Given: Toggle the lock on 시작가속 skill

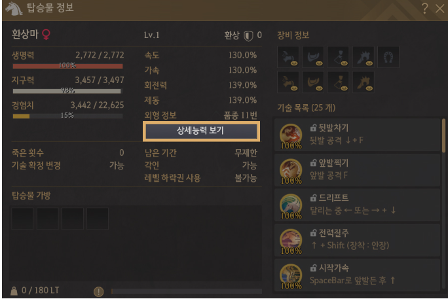Looking at the screenshot, I should tap(313, 268).
